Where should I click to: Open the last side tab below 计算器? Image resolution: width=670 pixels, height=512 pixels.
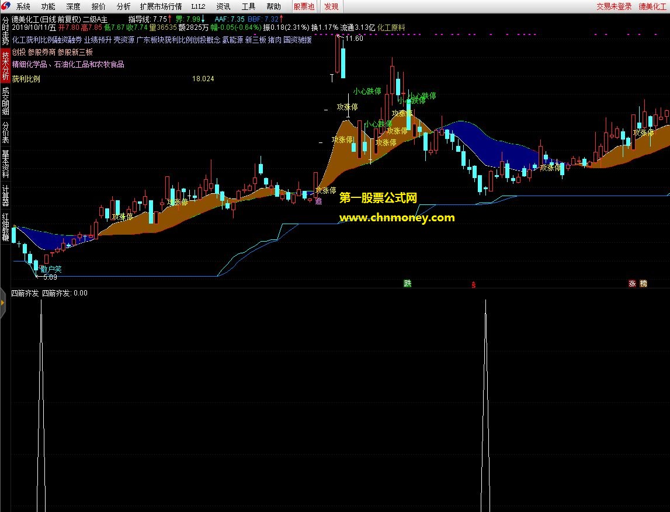coord(6,227)
